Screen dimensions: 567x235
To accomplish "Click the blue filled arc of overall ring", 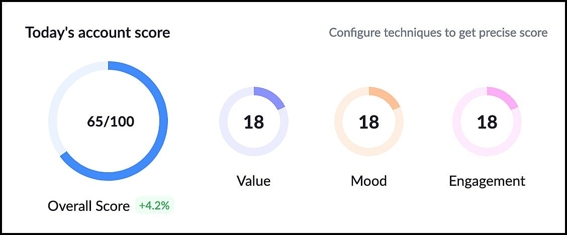I will (163, 122).
